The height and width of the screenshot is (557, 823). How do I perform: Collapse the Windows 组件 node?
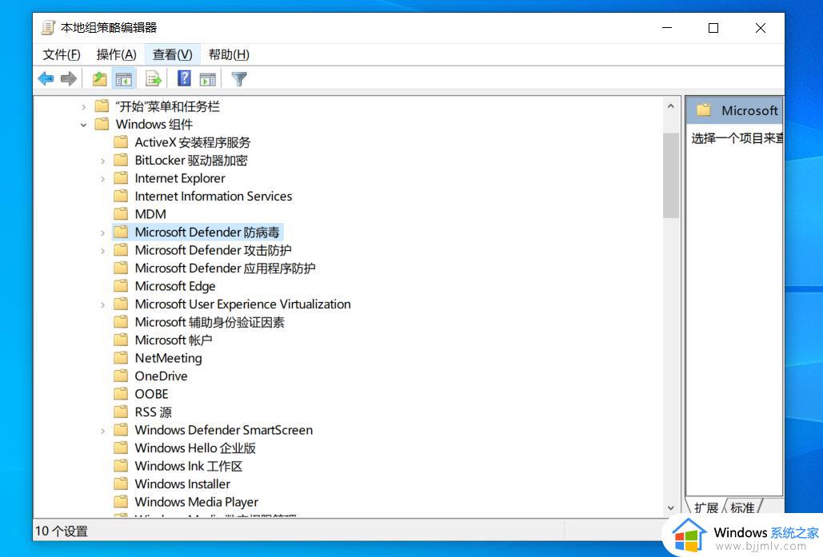tap(83, 125)
